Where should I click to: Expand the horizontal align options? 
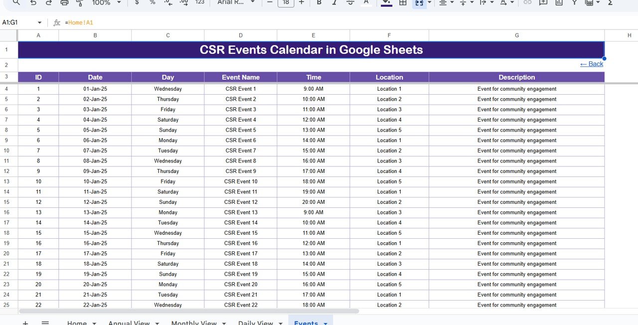click(451, 3)
